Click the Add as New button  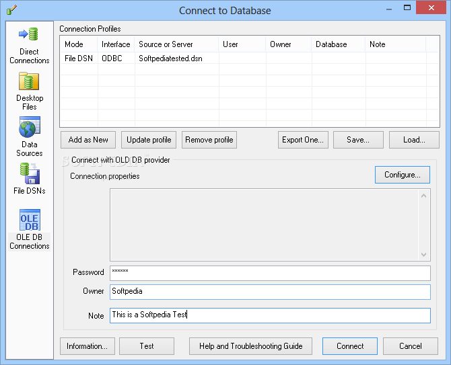pos(88,140)
